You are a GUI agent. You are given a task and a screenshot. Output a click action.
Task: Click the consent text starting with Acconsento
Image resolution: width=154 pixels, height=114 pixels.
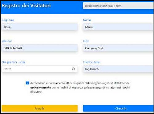(80, 88)
